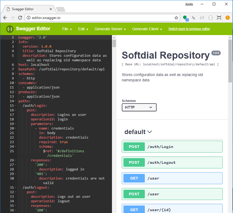Image resolution: width=233 pixels, height=213 pixels.
Task: Reload the Swagger Editor page
Action: 20,18
